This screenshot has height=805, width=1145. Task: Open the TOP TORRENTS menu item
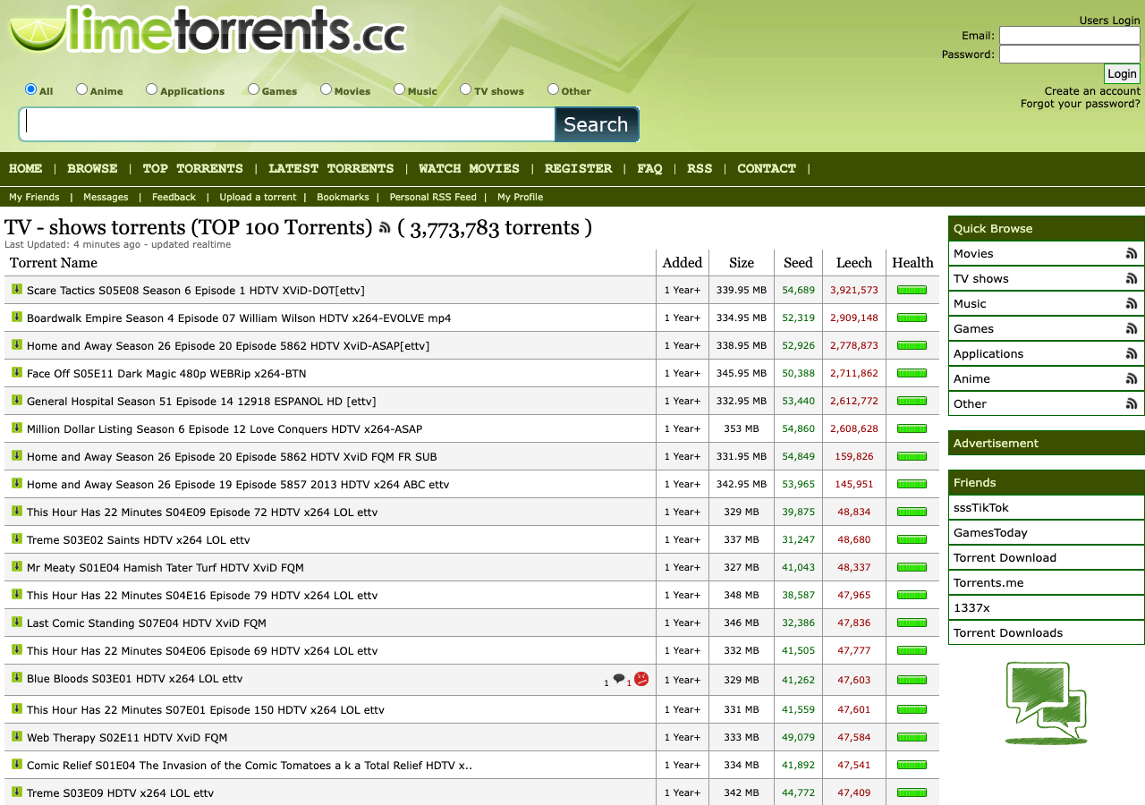(192, 169)
